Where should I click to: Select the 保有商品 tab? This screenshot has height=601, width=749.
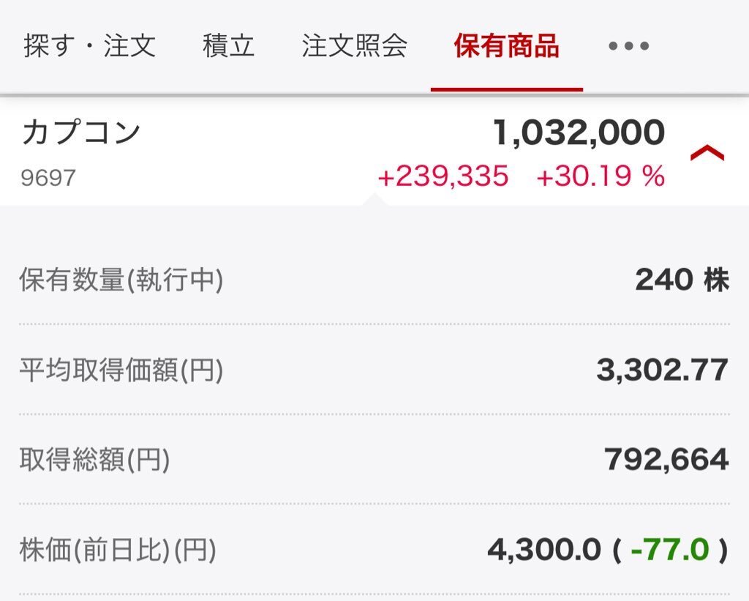506,46
